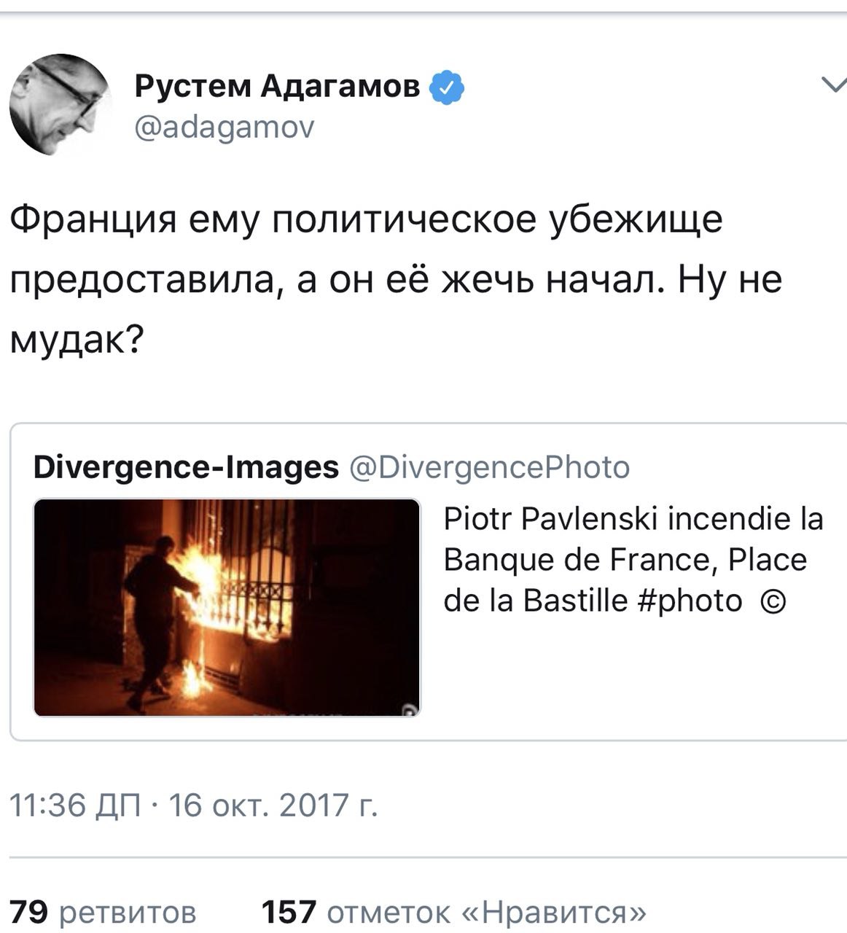The width and height of the screenshot is (847, 933).
Task: Click watermark icon on photo corner
Action: click(410, 709)
